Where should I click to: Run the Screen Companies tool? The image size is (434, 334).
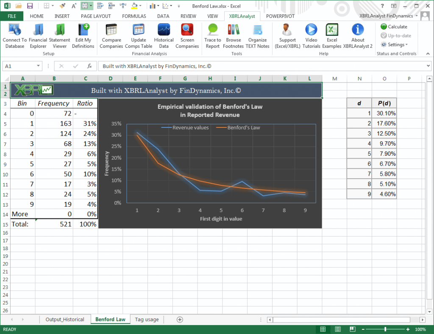[187, 36]
